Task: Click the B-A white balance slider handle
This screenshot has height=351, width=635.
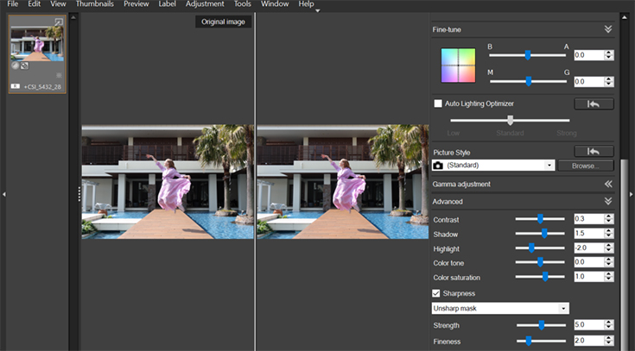Action: point(527,55)
